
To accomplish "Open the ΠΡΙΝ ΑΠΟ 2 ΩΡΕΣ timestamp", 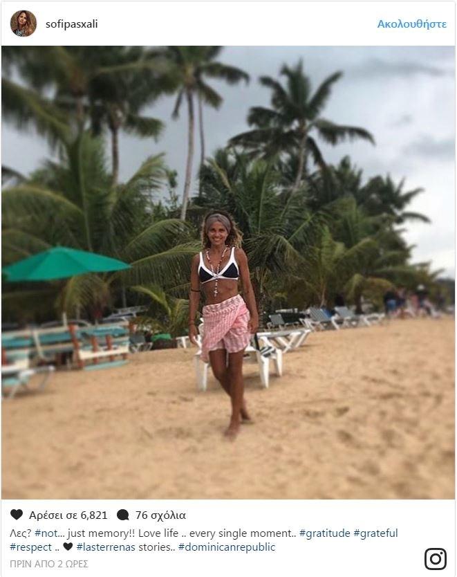I will [x=49, y=564].
